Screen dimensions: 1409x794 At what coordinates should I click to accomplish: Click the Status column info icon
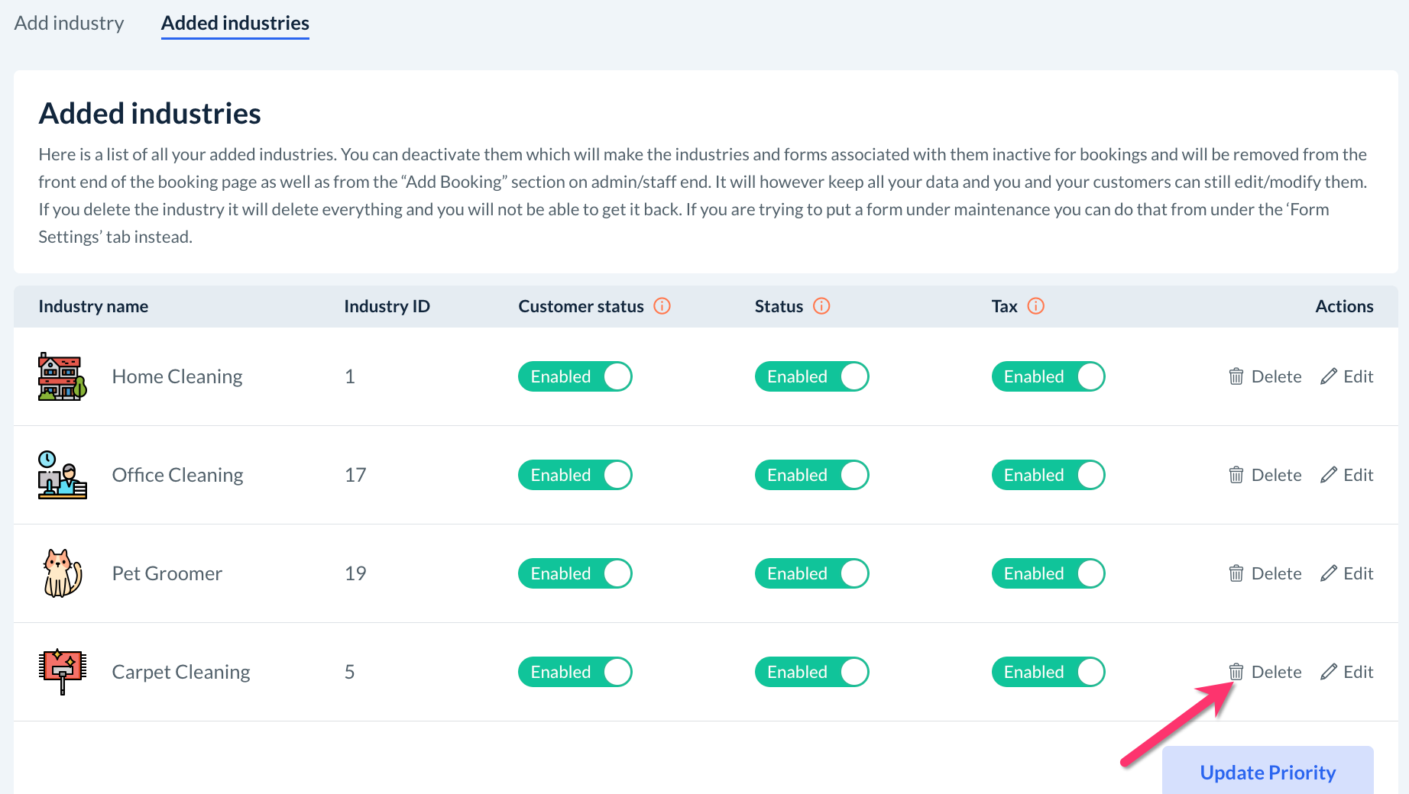pyautogui.click(x=821, y=306)
